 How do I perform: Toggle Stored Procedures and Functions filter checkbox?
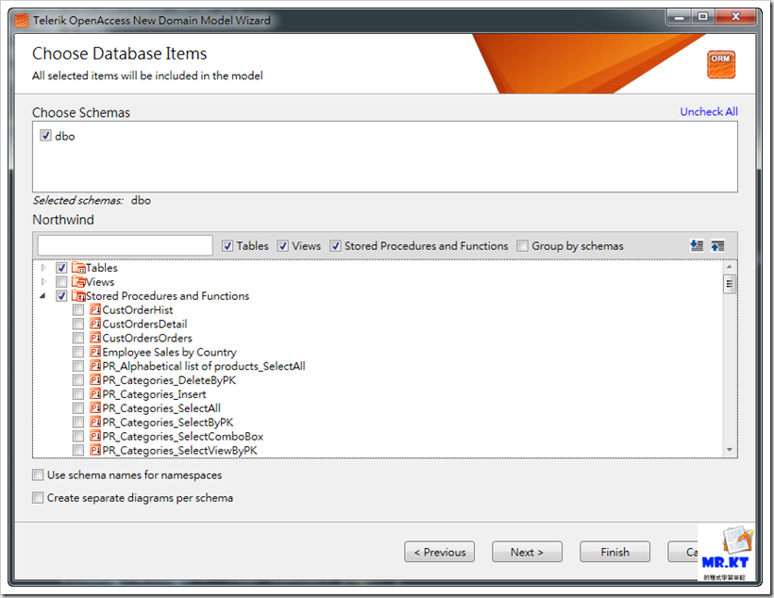[336, 246]
